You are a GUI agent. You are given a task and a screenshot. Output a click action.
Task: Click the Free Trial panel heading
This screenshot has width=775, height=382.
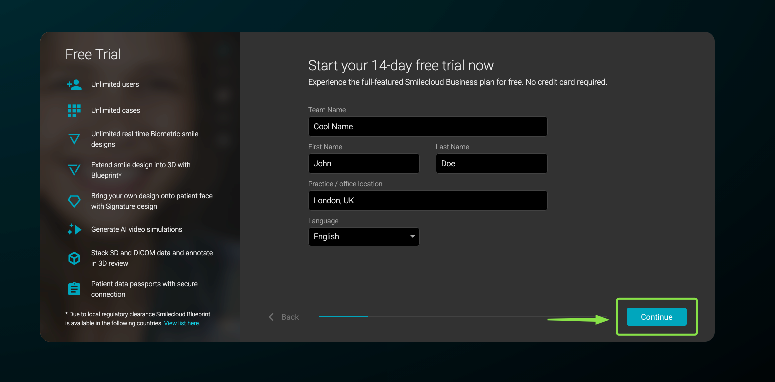(93, 54)
